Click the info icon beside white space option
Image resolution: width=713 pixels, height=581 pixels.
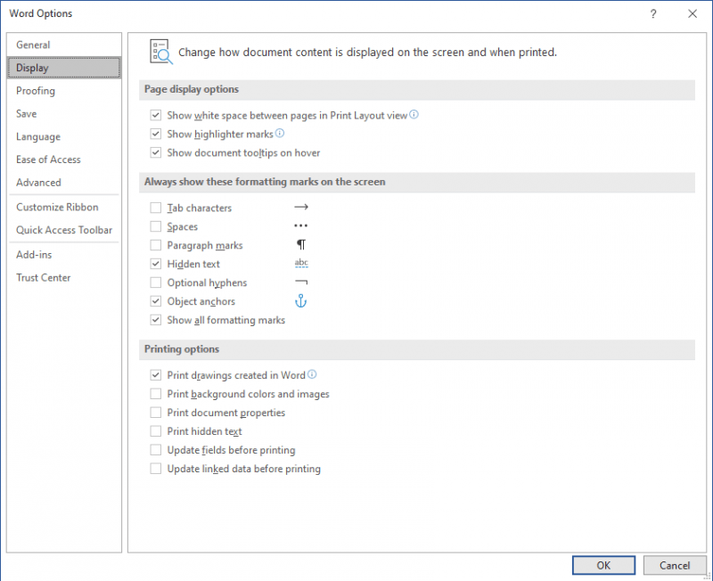point(414,115)
